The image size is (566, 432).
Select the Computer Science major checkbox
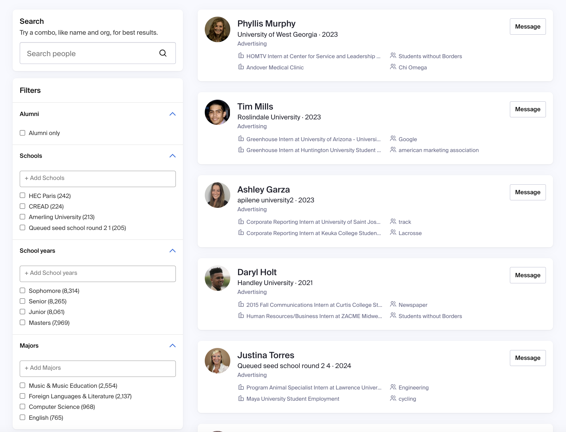[x=22, y=406]
